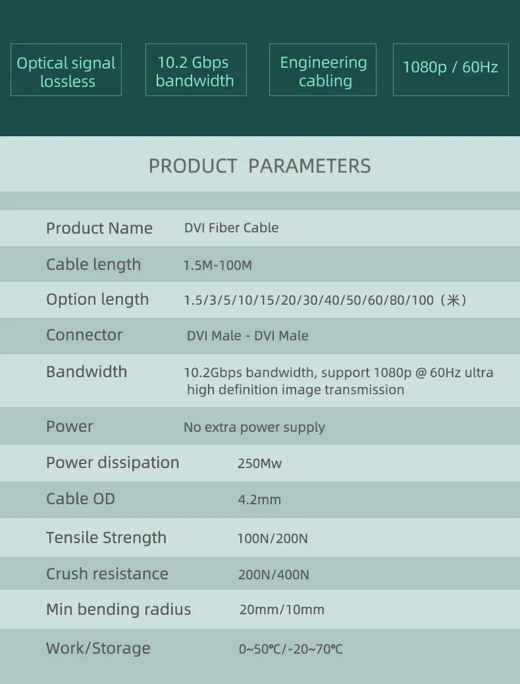Viewport: 520px width, 684px height.
Task: Select the Product Name label
Action: 99,228
